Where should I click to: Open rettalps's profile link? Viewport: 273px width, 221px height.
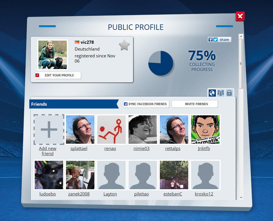[x=173, y=149]
